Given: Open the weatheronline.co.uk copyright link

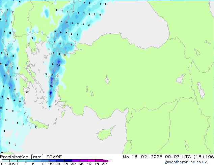Looking at the screenshot, I should (186, 162).
